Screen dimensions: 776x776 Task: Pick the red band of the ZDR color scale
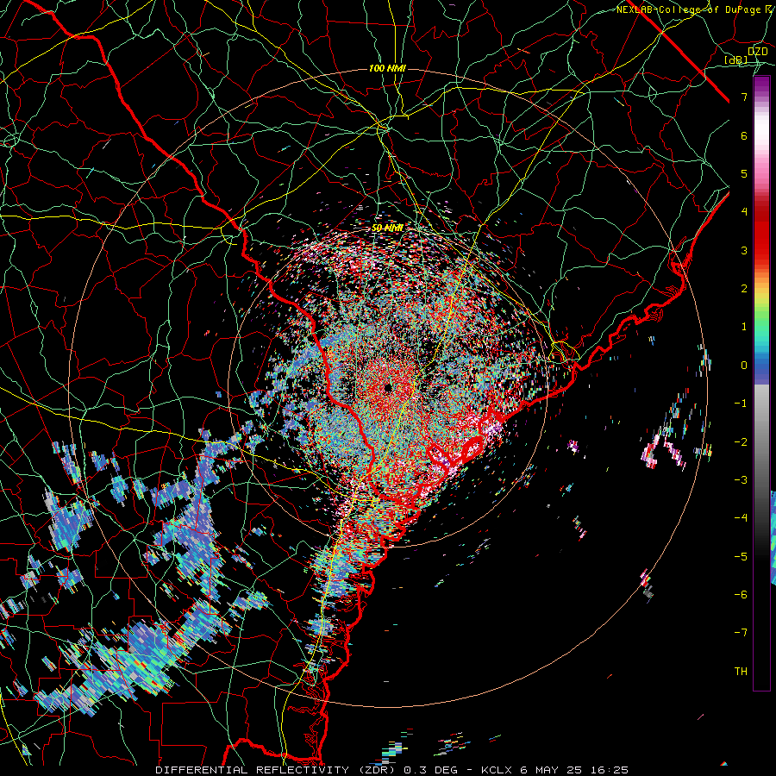click(x=761, y=233)
